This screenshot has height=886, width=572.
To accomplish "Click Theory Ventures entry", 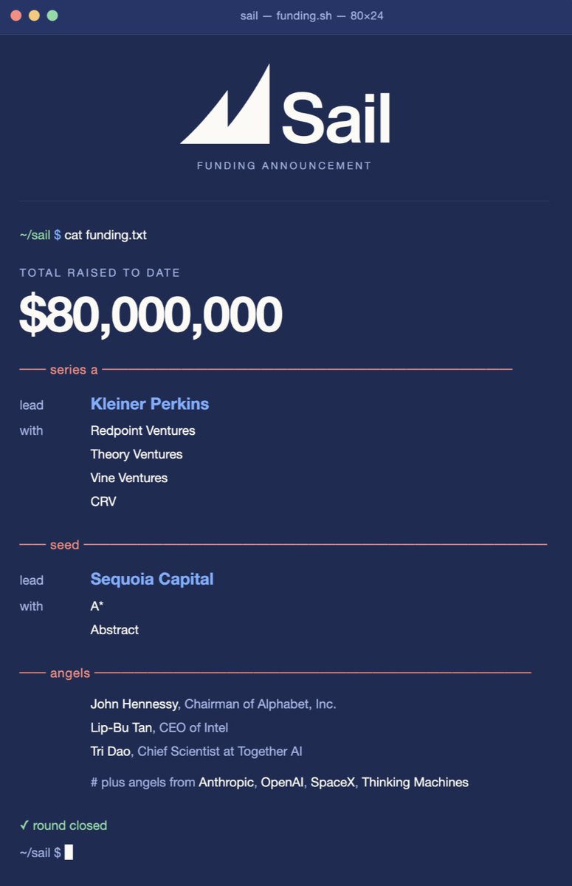I will click(137, 454).
